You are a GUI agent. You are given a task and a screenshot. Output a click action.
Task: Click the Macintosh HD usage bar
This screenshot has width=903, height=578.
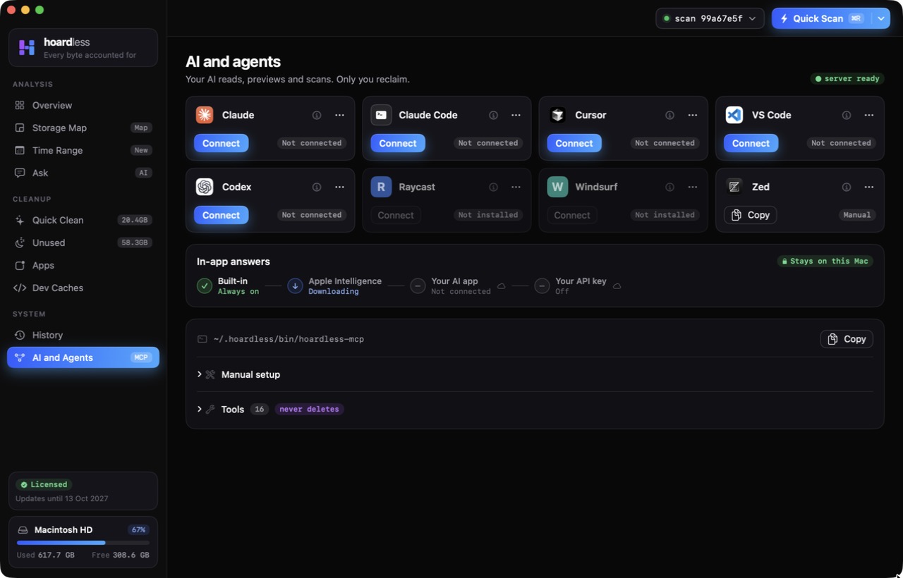click(83, 543)
